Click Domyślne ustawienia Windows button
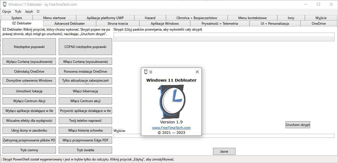The width and height of the screenshot is (338, 163). click(x=29, y=81)
